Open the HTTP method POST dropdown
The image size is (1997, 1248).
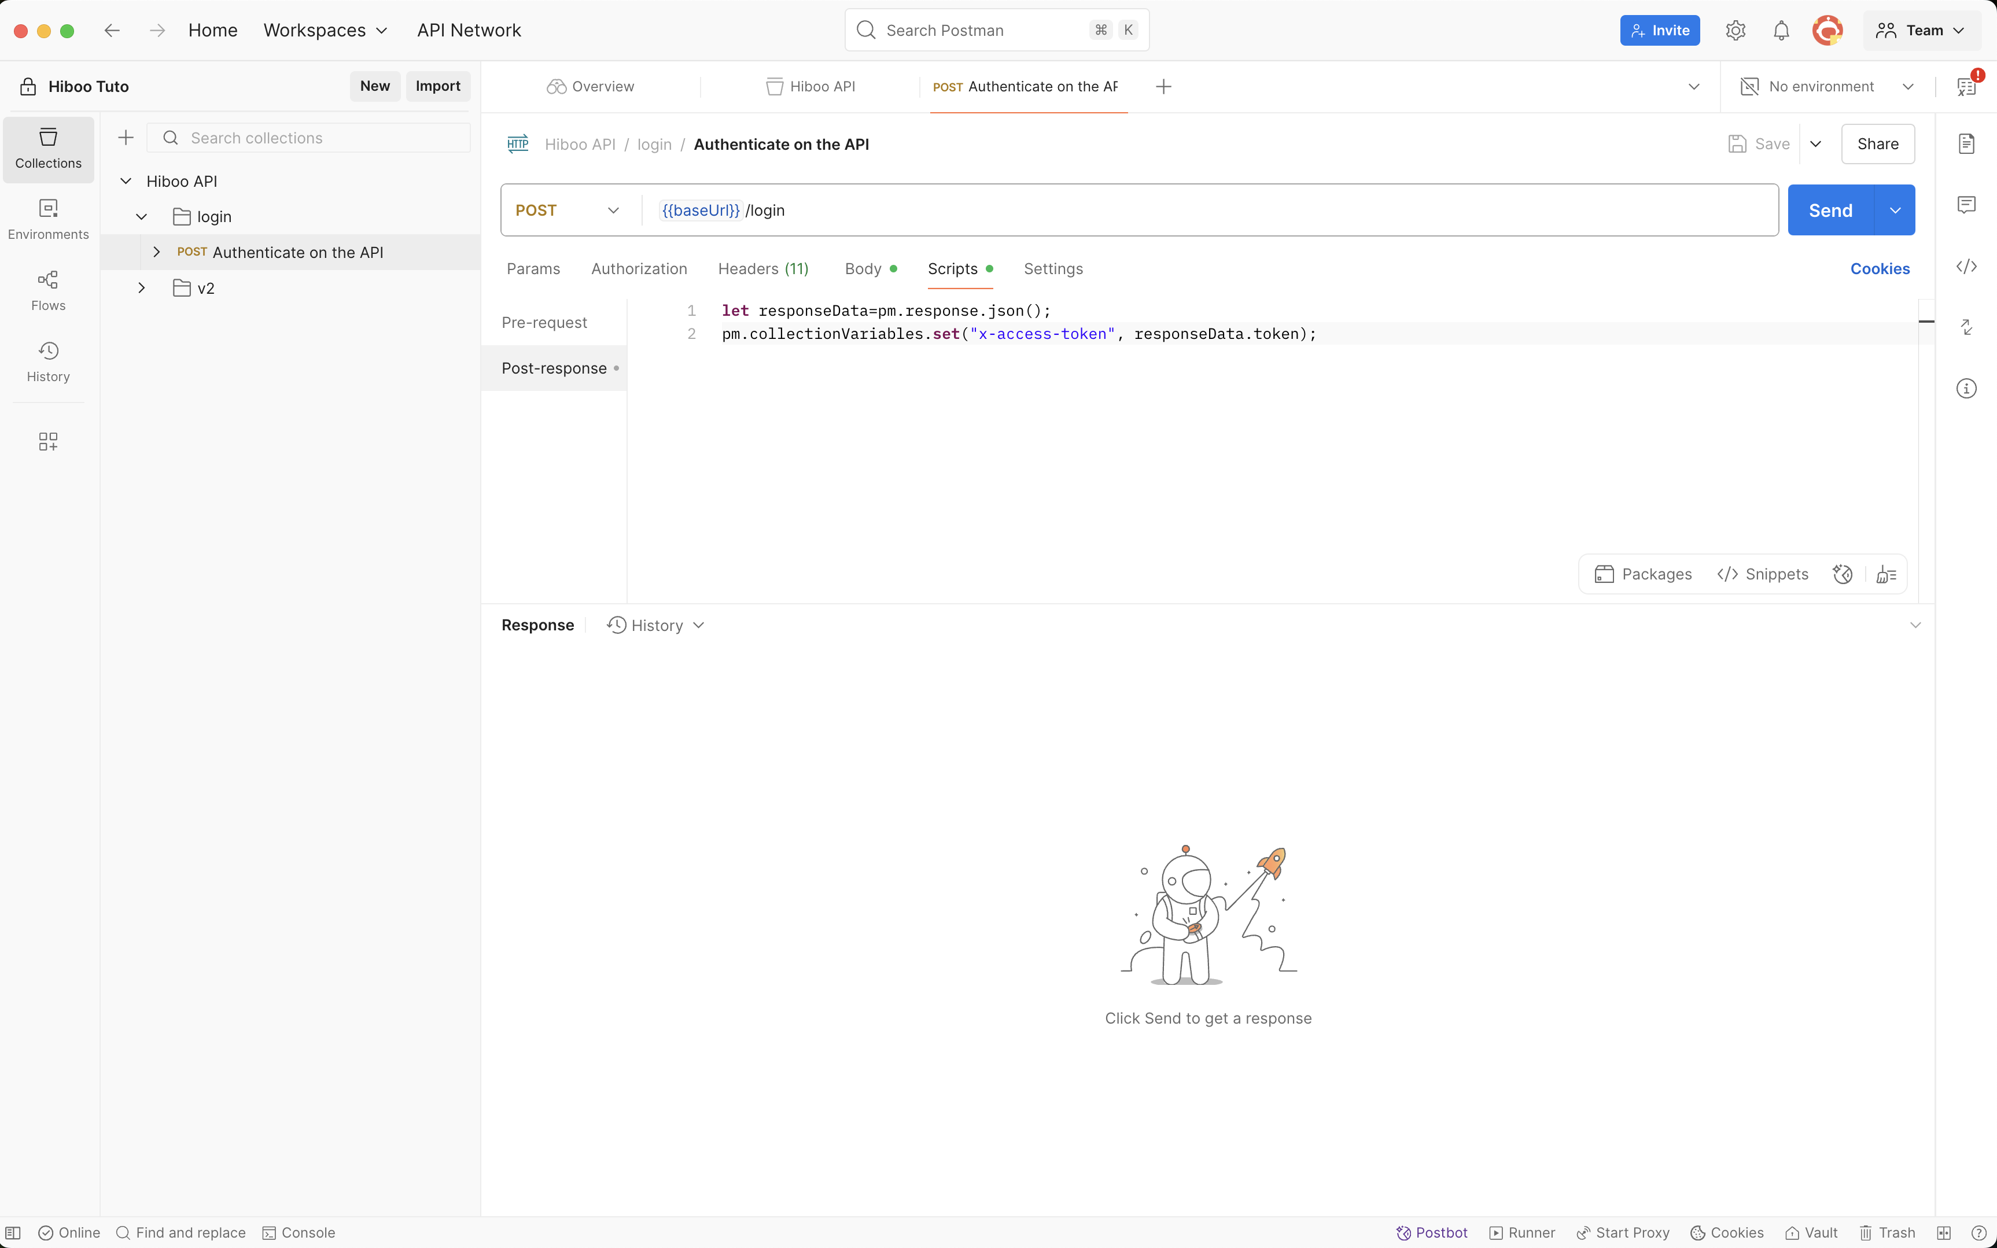point(567,211)
